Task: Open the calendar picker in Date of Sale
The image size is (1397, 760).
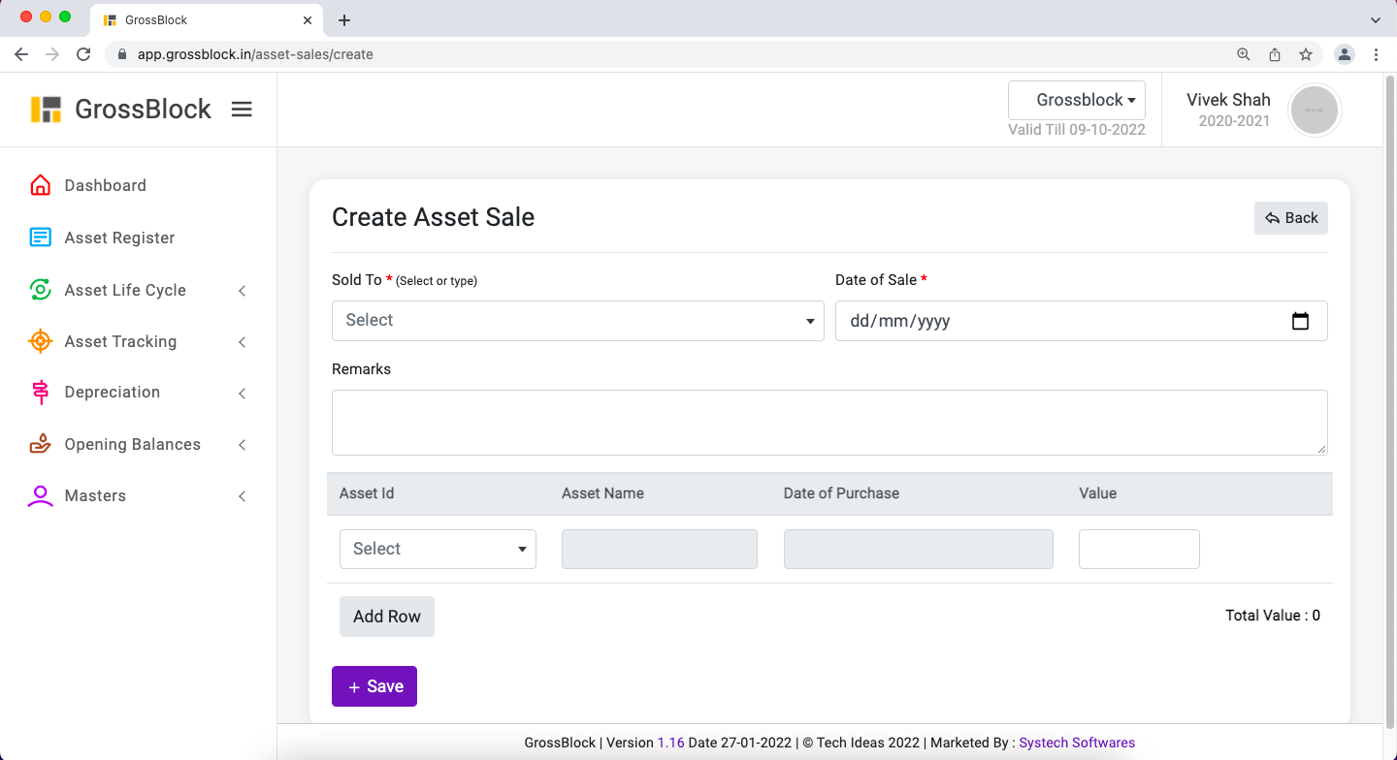Action: coord(1300,321)
